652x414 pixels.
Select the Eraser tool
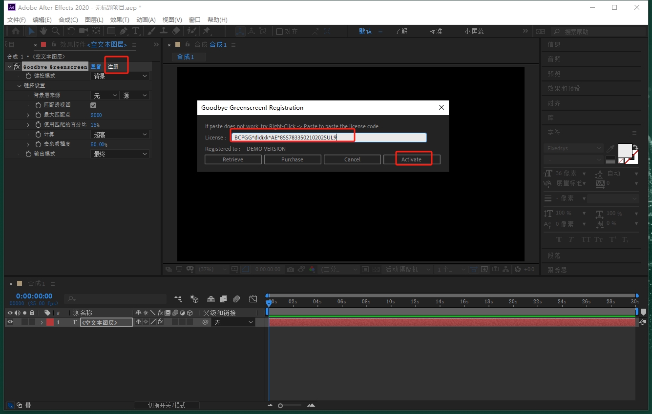click(176, 31)
